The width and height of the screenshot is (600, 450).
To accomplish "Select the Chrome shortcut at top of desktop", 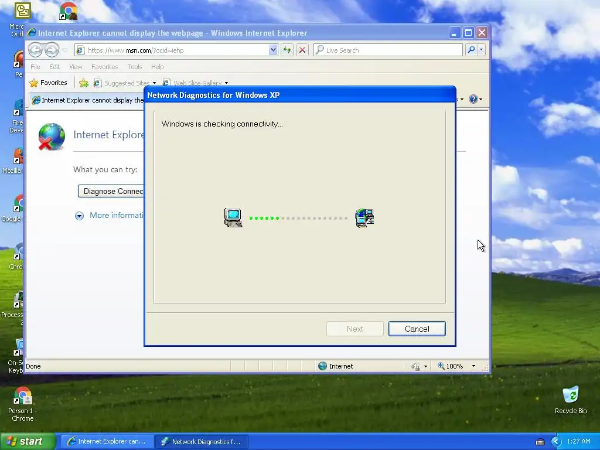I will click(x=69, y=11).
